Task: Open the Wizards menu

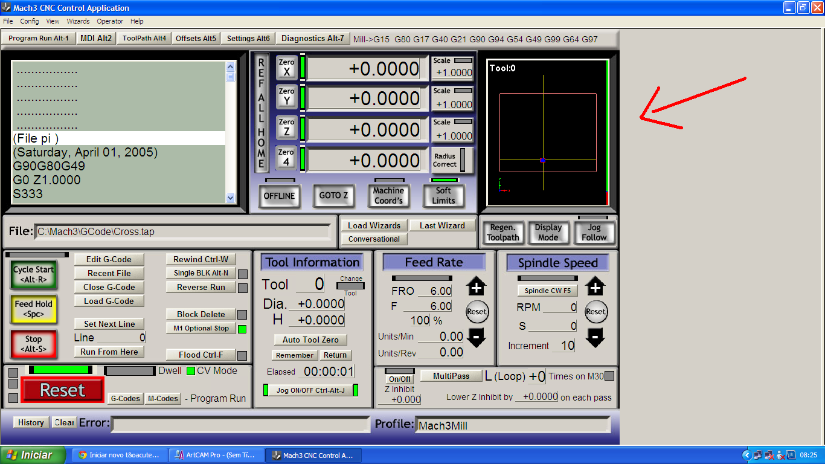Action: coord(79,21)
